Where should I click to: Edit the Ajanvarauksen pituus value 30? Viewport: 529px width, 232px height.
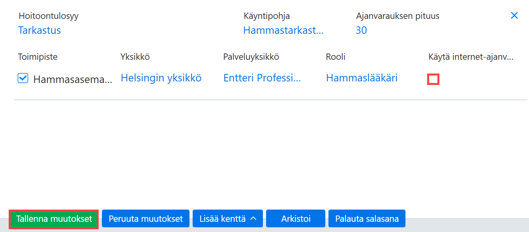click(361, 30)
